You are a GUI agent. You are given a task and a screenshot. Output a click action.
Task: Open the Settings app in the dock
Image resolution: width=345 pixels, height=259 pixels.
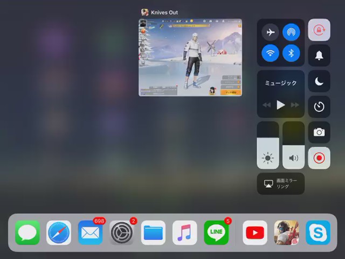point(122,233)
